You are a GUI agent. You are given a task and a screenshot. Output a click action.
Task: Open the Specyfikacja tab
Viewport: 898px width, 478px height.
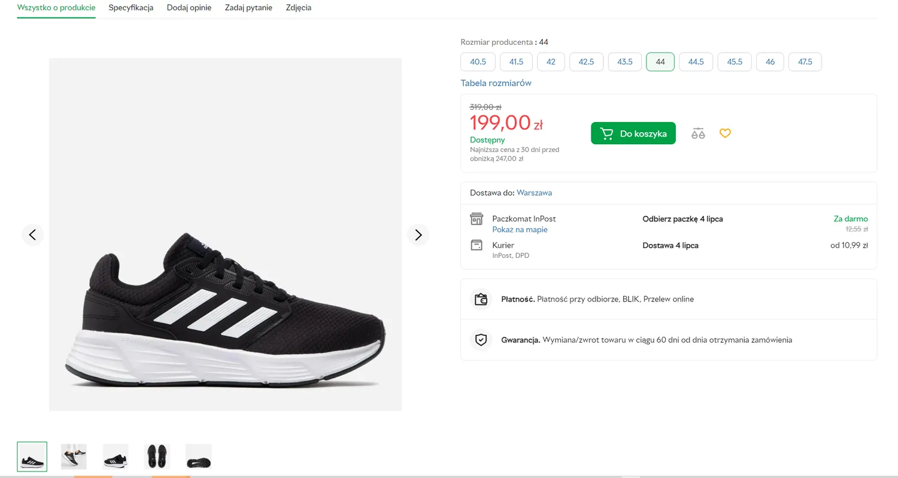(x=131, y=8)
